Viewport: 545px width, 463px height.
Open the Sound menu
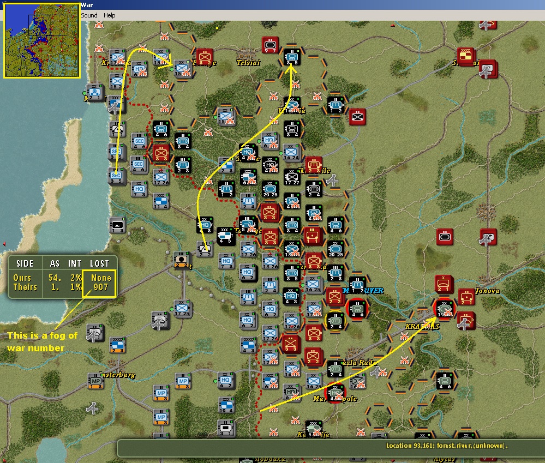(89, 15)
